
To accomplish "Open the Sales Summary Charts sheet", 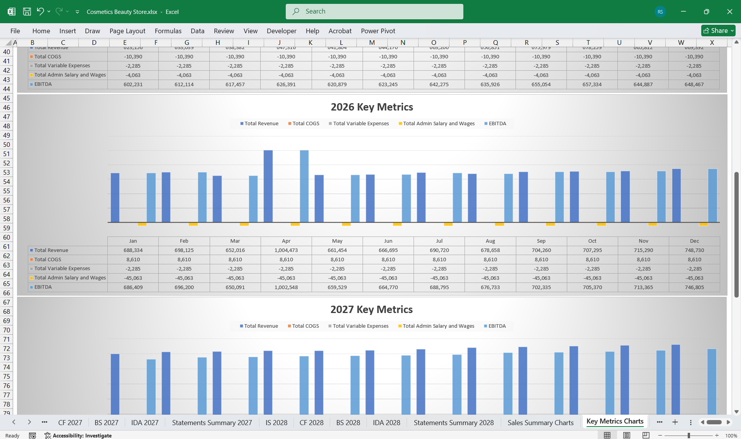I will click(x=541, y=423).
